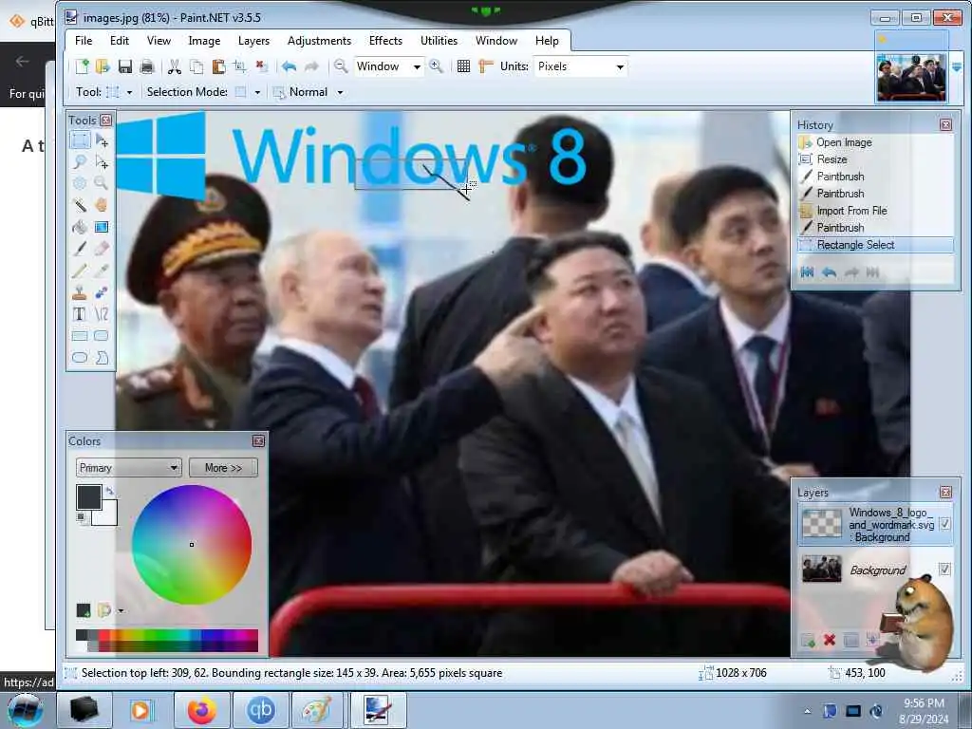This screenshot has width=972, height=729.
Task: Toggle visibility of Windows_8_logo layer
Action: (944, 524)
